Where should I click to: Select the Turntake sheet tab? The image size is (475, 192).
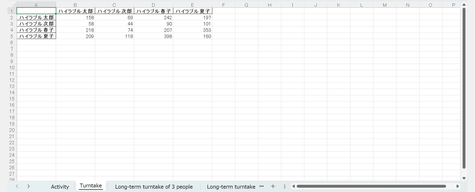pos(91,186)
